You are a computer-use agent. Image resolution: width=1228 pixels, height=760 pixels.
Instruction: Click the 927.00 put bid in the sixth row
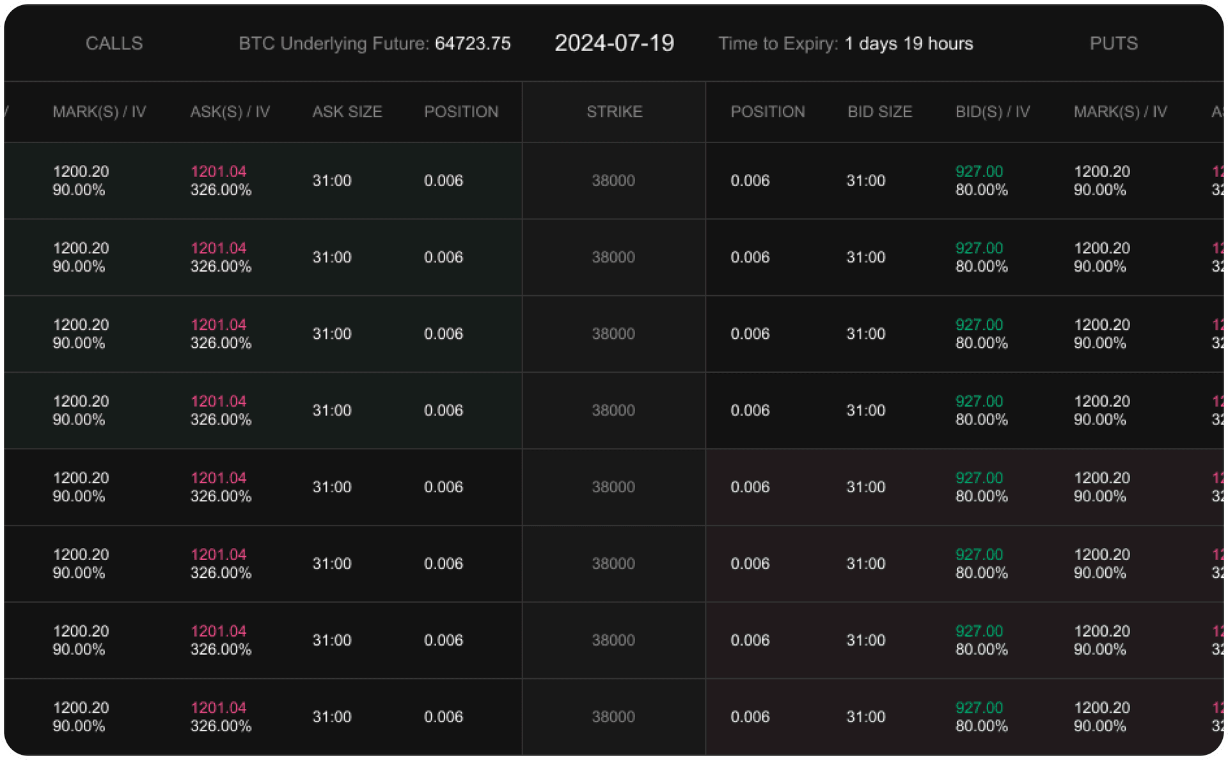(979, 555)
